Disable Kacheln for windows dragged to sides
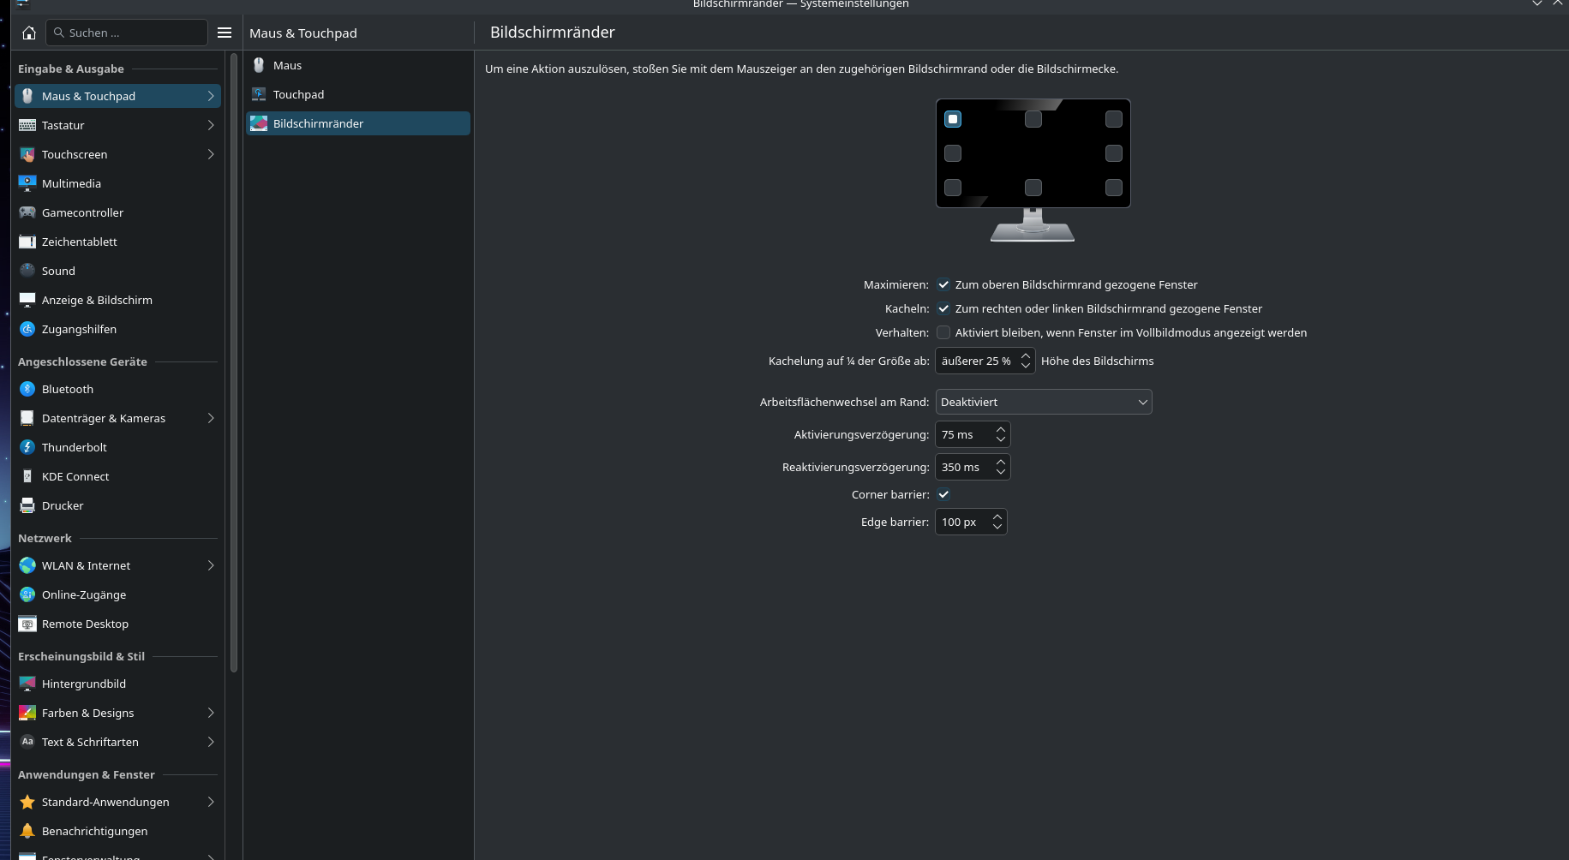1569x860 pixels. 943,308
